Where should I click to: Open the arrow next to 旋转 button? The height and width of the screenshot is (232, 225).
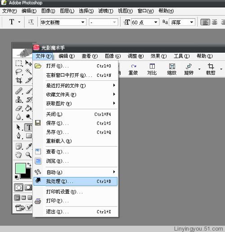tap(199, 69)
